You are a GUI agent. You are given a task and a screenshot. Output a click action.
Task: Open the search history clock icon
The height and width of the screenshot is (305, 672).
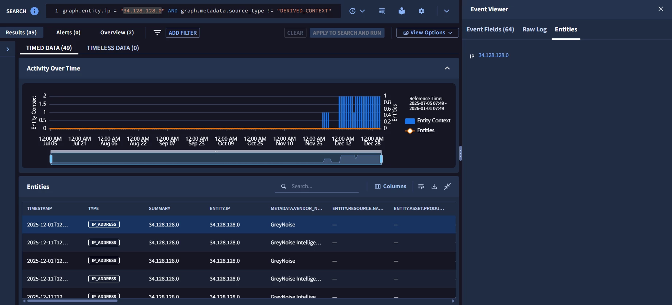(x=352, y=11)
